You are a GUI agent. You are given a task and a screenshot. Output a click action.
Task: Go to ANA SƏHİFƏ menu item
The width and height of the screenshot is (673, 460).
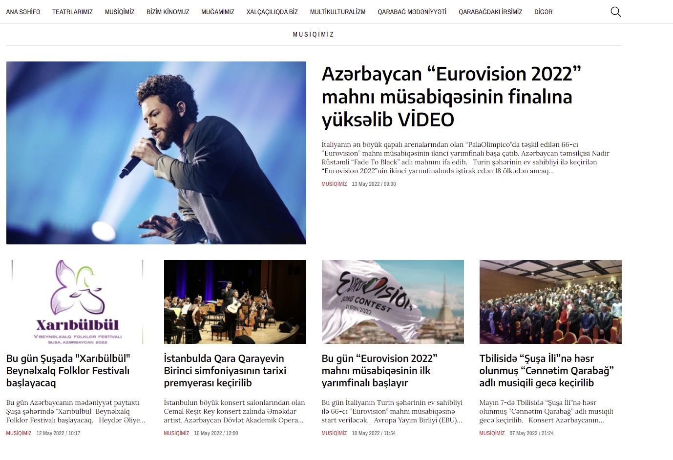(23, 12)
